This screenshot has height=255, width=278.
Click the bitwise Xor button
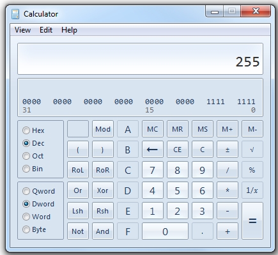(103, 190)
